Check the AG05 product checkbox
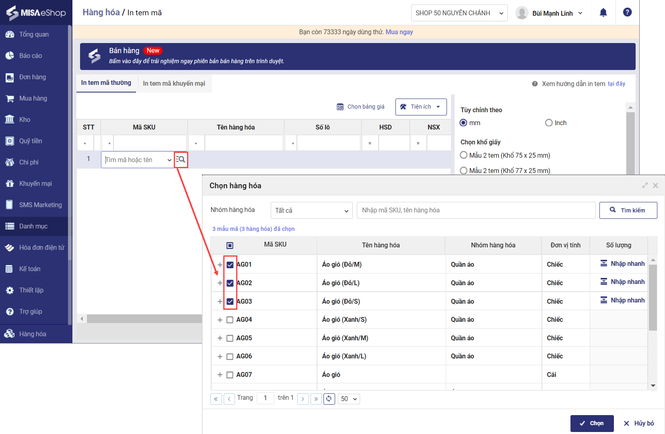Image resolution: width=665 pixels, height=434 pixels. click(230, 338)
